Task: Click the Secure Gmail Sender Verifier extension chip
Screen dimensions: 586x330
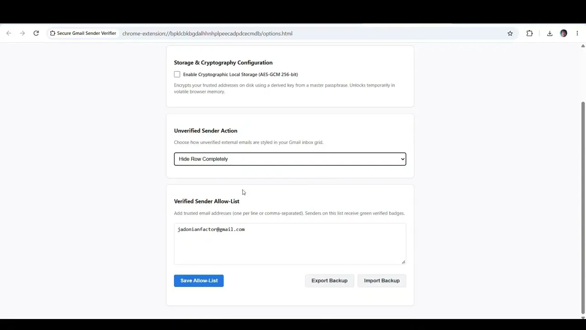Action: tap(83, 33)
